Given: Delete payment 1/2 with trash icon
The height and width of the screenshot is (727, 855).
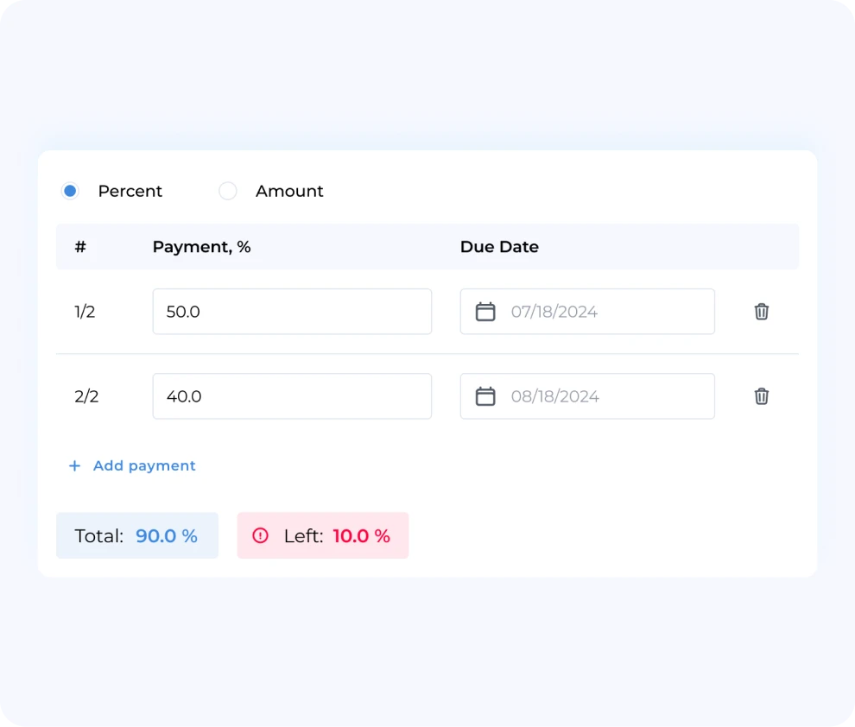Looking at the screenshot, I should [761, 312].
